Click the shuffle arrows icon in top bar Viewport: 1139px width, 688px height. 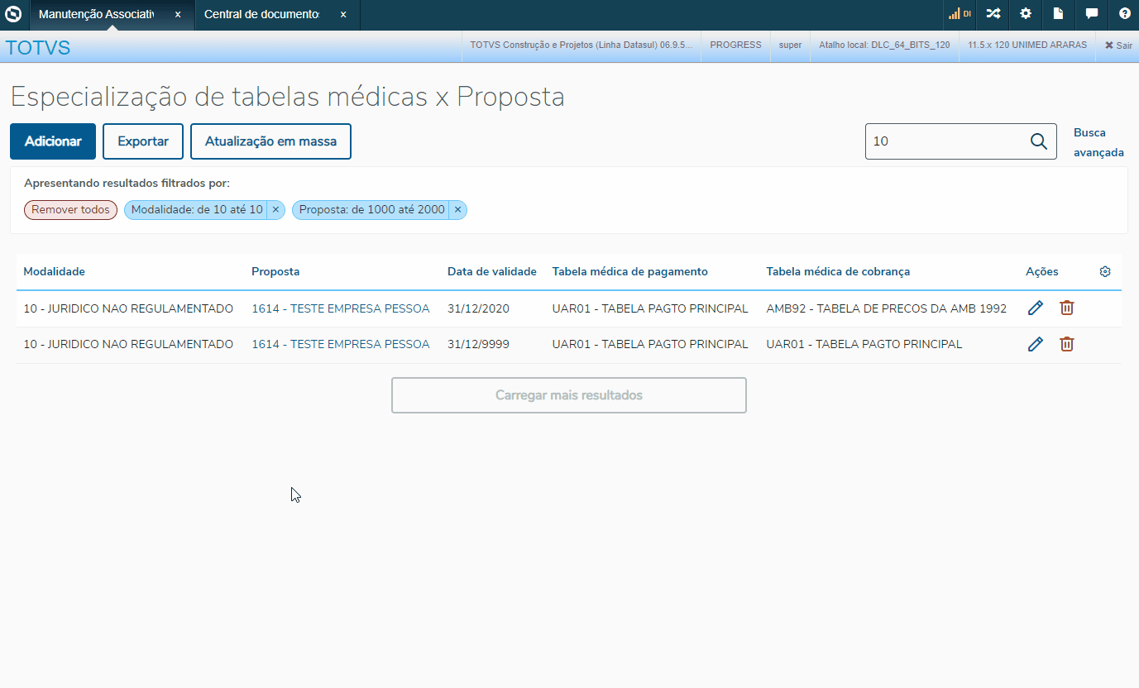pyautogui.click(x=993, y=14)
